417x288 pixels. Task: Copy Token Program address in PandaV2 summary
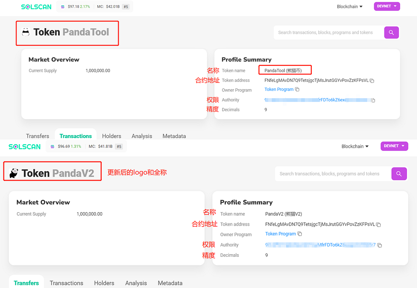click(300, 234)
